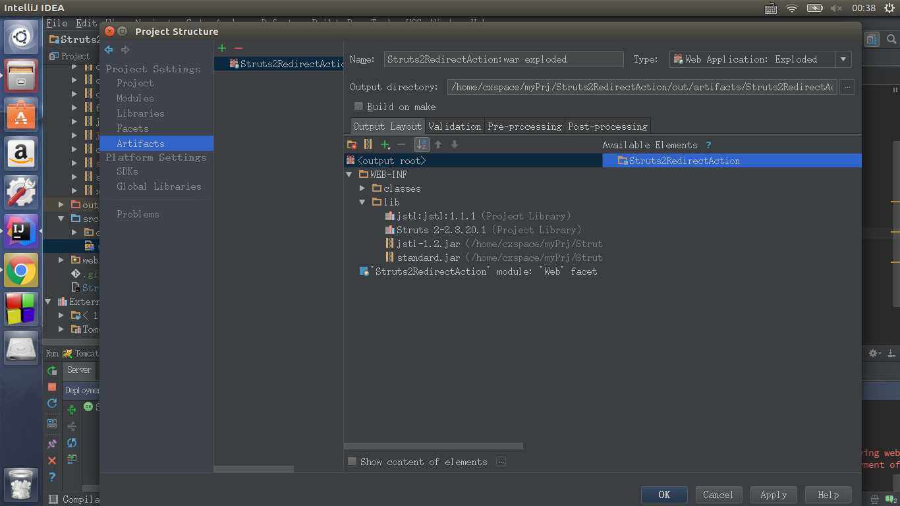Viewport: 900px width, 506px height.
Task: Click the Move Up arrow in Output Layout toolbar
Action: 438,144
